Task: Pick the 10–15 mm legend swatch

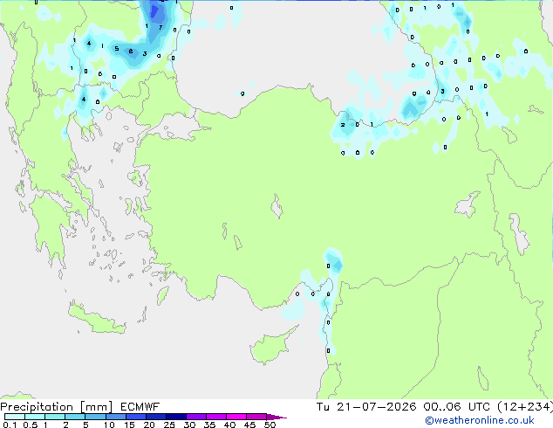Action: point(115,417)
